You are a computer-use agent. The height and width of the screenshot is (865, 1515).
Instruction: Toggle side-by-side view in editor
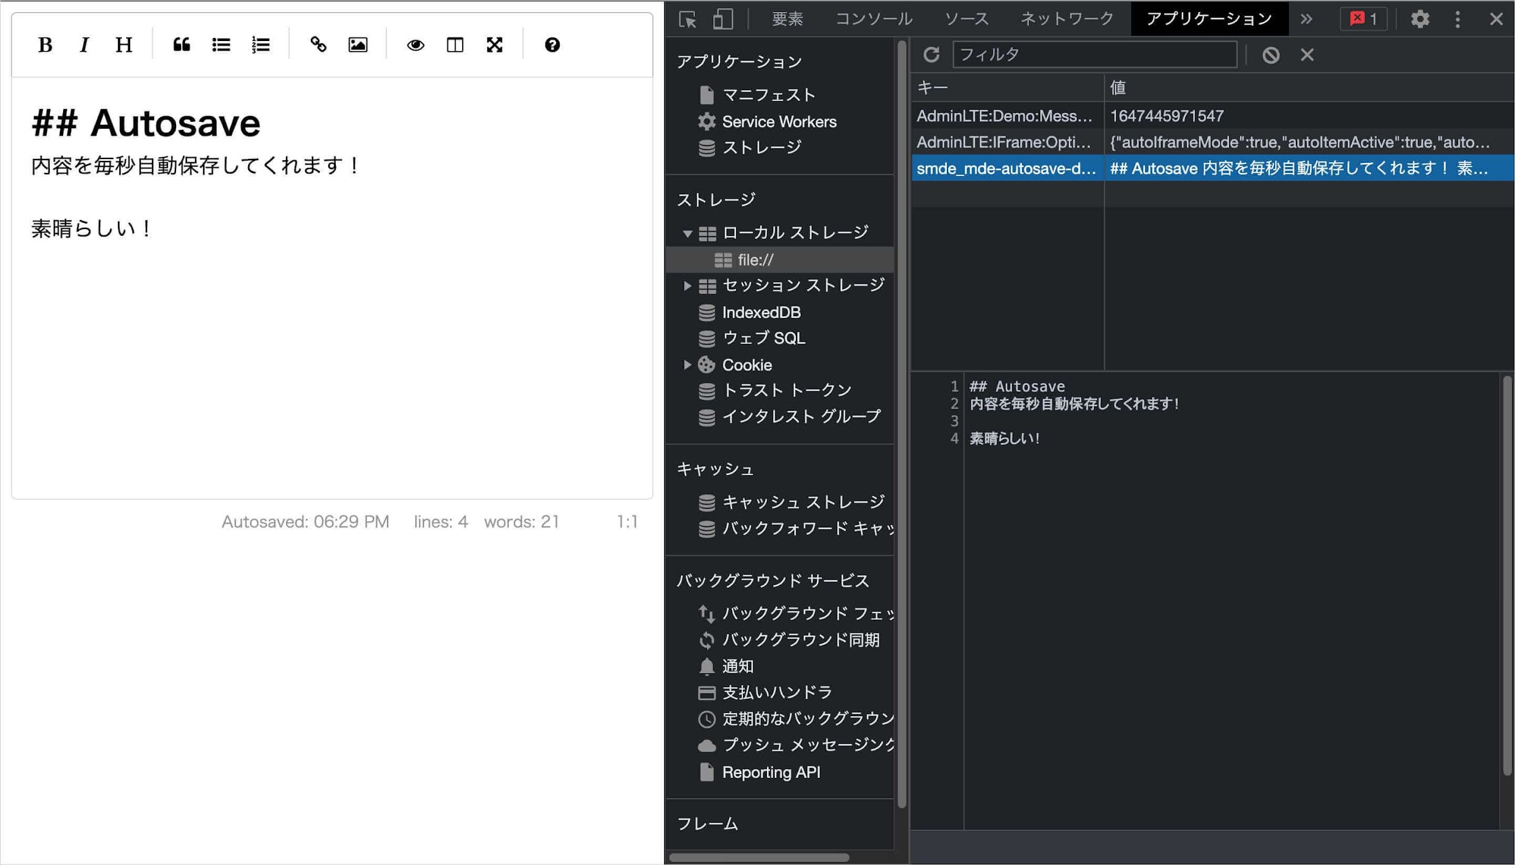click(x=454, y=45)
